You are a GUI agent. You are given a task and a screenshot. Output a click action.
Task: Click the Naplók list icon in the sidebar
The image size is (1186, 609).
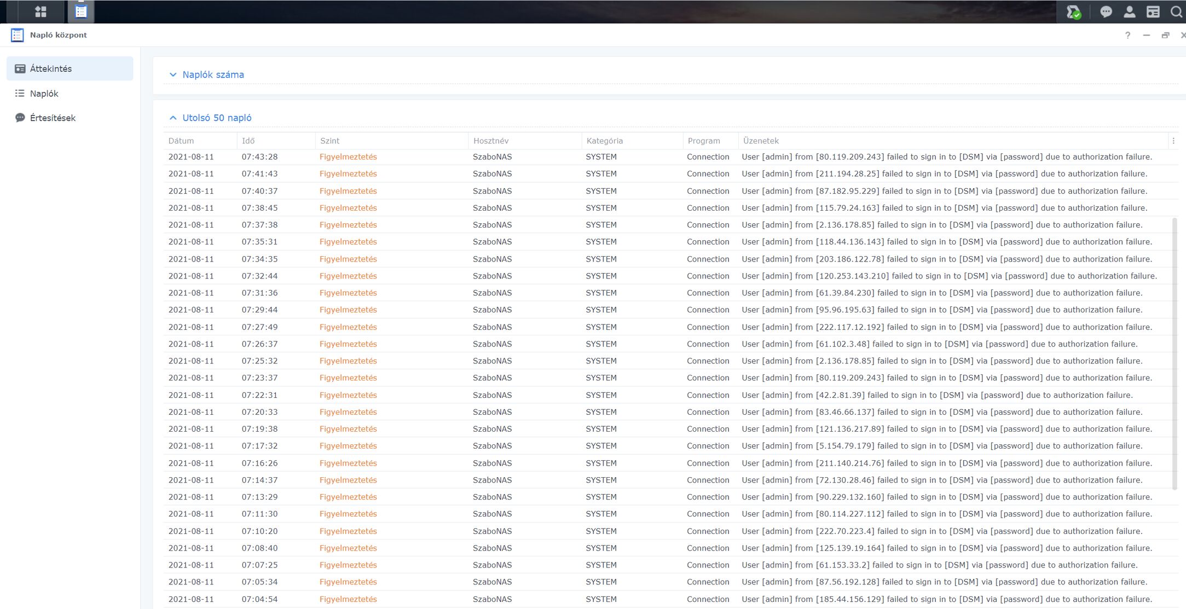tap(20, 93)
